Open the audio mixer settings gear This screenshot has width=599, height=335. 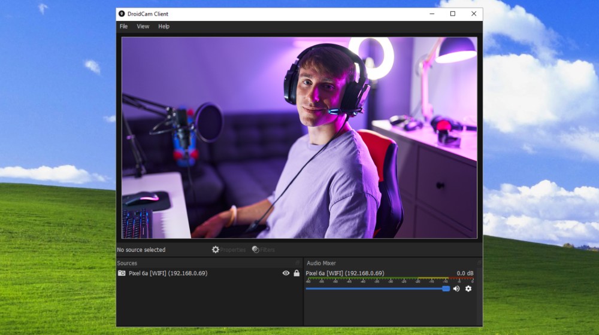(x=468, y=289)
